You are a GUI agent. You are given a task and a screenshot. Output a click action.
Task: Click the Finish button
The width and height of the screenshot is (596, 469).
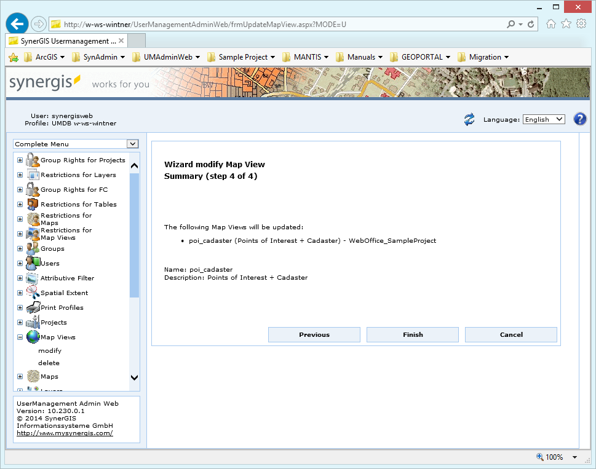point(412,334)
